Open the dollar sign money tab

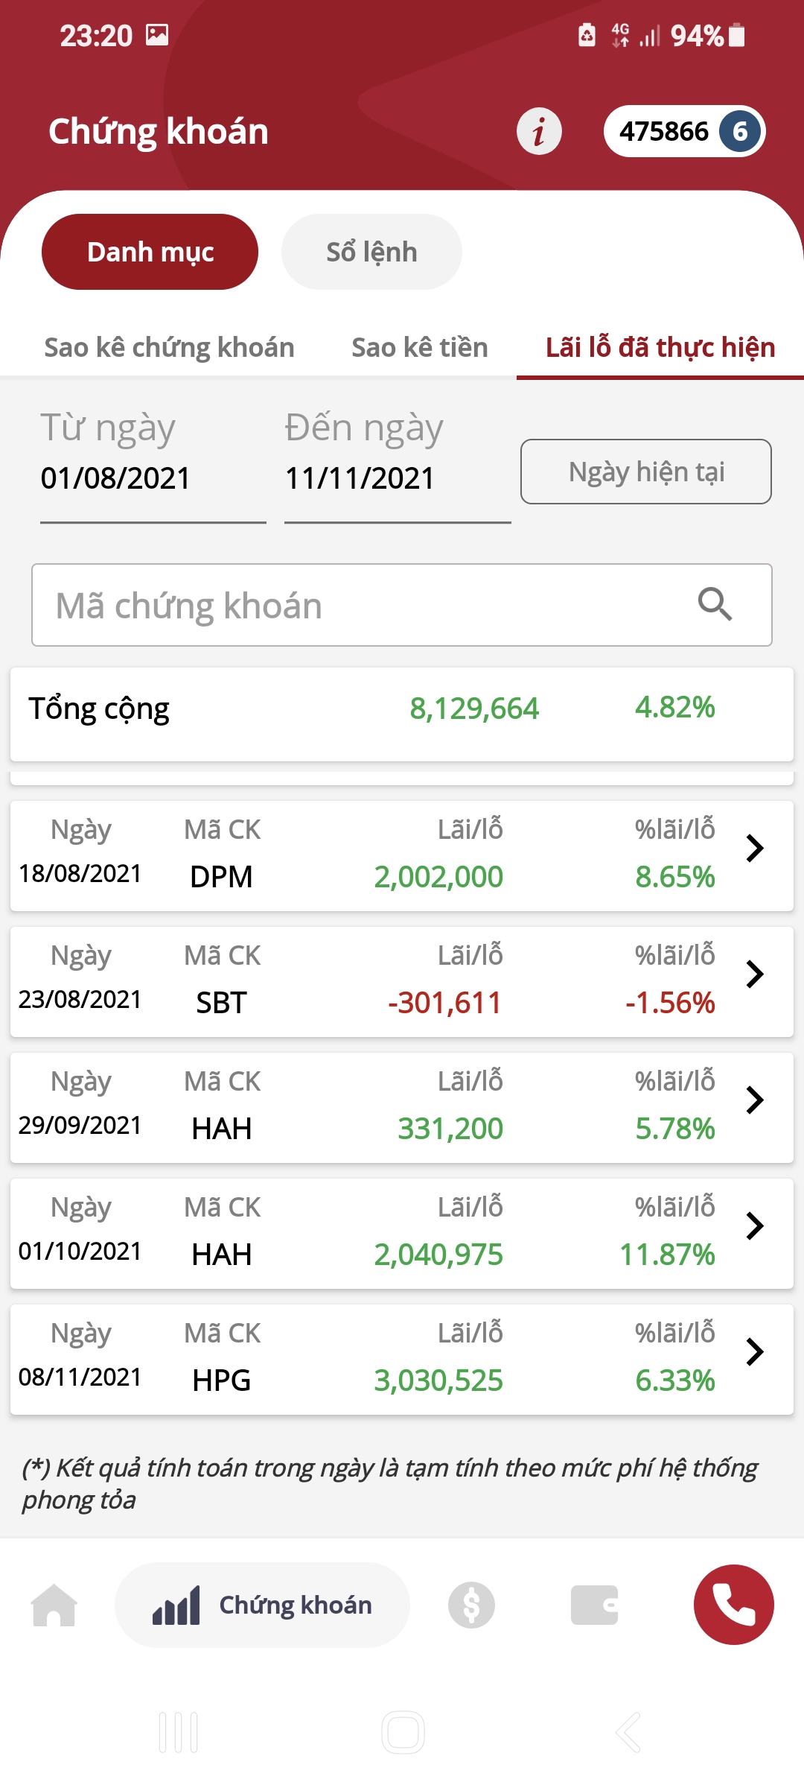pyautogui.click(x=471, y=1605)
